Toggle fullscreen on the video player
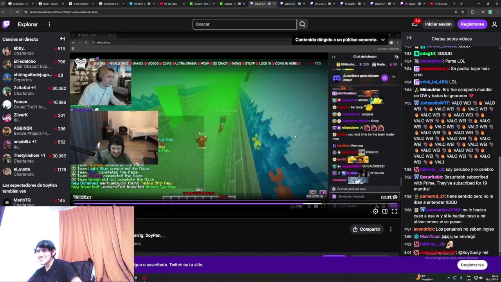The image size is (501, 282). tap(394, 211)
